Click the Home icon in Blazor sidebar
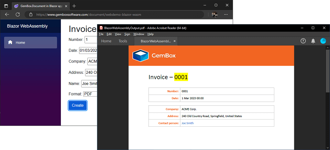The width and height of the screenshot is (330, 150). click(x=10, y=42)
